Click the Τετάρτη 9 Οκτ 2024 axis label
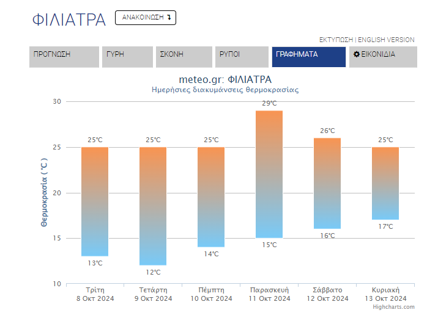Image resolution: width=427 pixels, height=321 pixels. click(153, 294)
